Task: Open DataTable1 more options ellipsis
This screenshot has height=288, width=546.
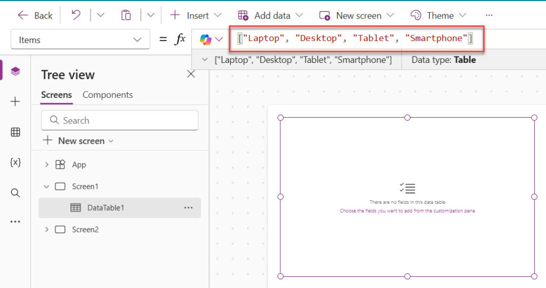Action: pyautogui.click(x=188, y=208)
